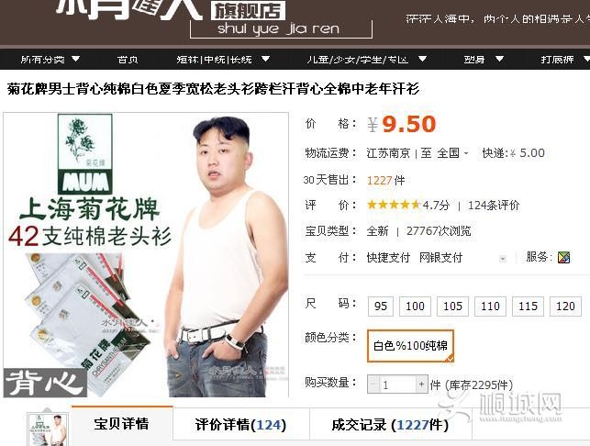Click the plus button to increase quantity
Image resolution: width=590 pixels, height=446 pixels.
422,385
